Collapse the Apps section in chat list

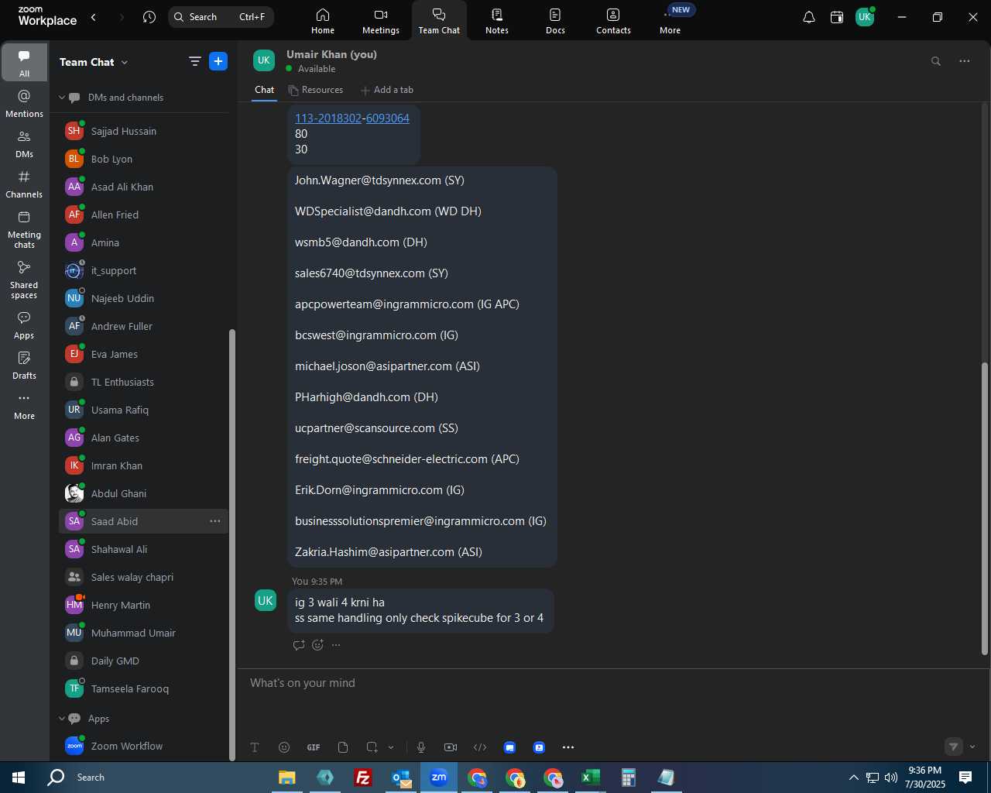click(x=62, y=719)
